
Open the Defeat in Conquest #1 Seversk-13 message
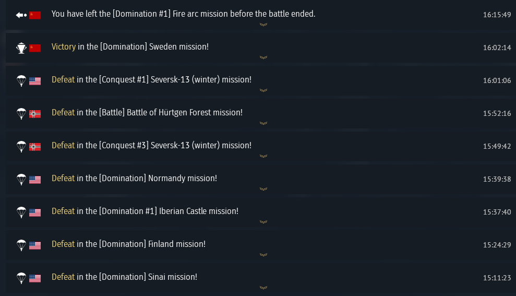click(x=151, y=80)
